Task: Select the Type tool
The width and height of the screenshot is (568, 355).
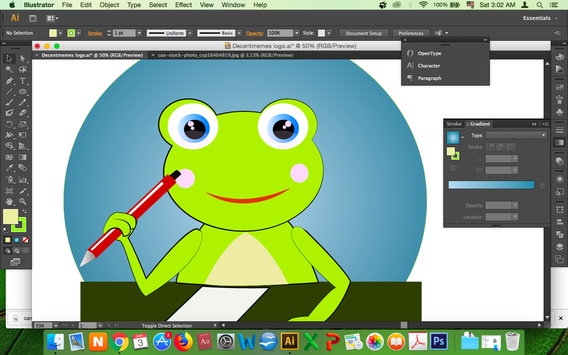Action: [x=23, y=81]
